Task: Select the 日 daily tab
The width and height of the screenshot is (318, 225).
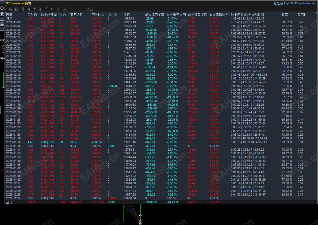Action: coord(17,9)
